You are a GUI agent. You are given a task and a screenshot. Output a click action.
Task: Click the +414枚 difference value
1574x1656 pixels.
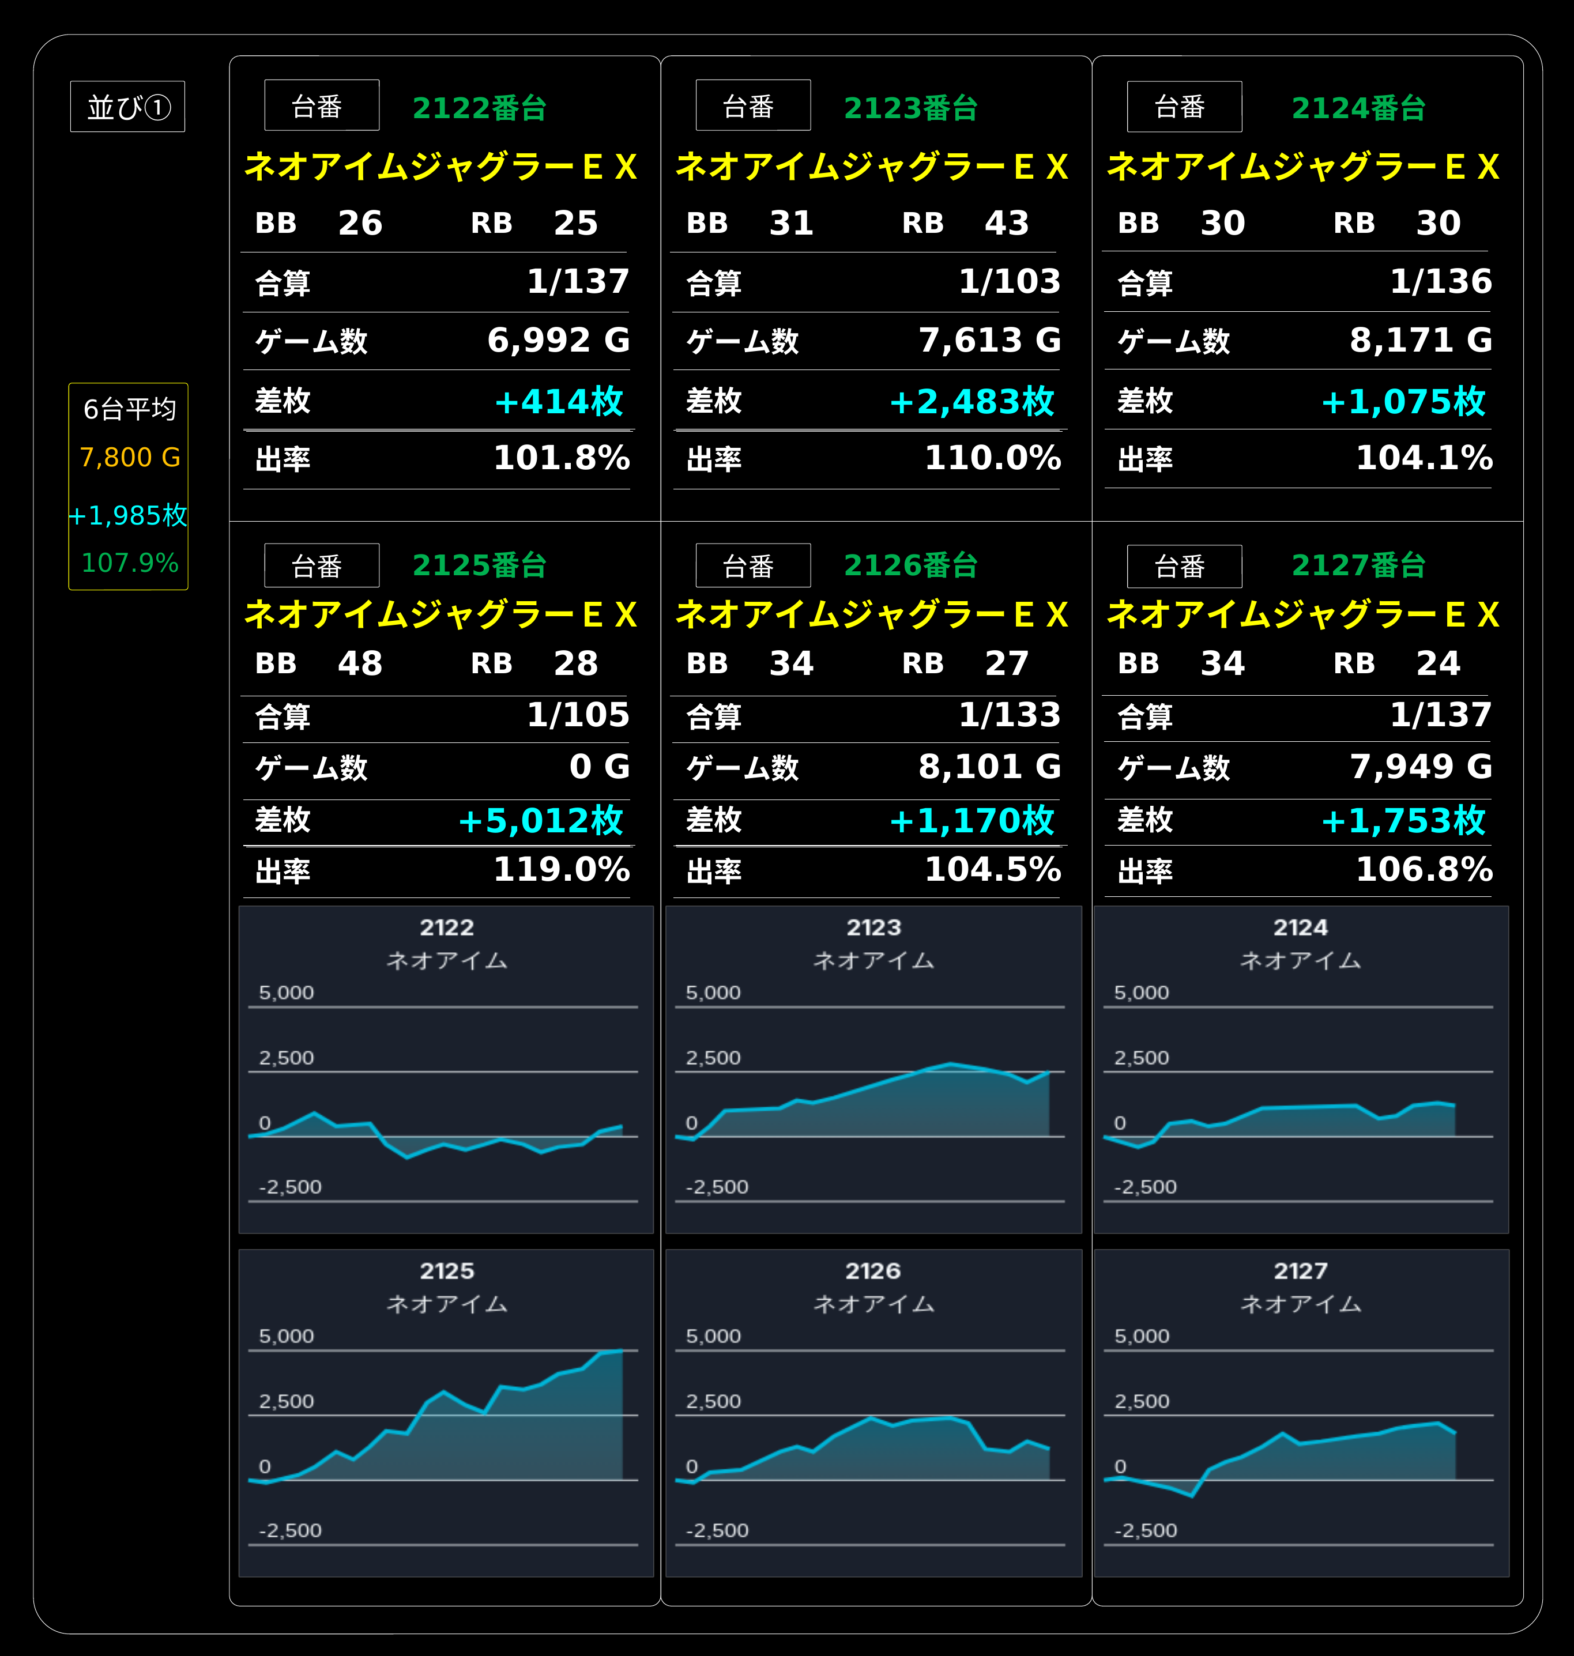[x=559, y=401]
